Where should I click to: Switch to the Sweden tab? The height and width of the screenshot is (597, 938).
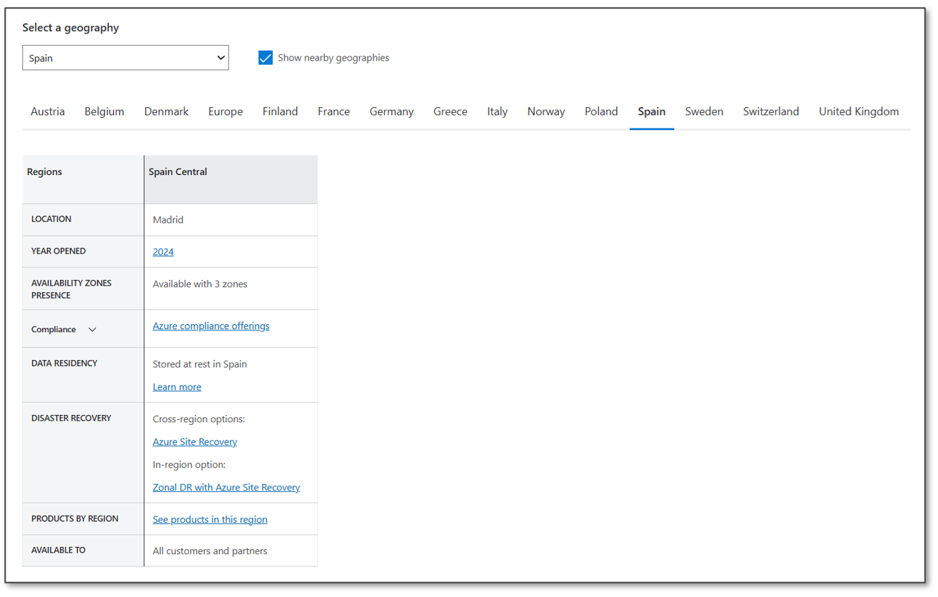tap(704, 111)
